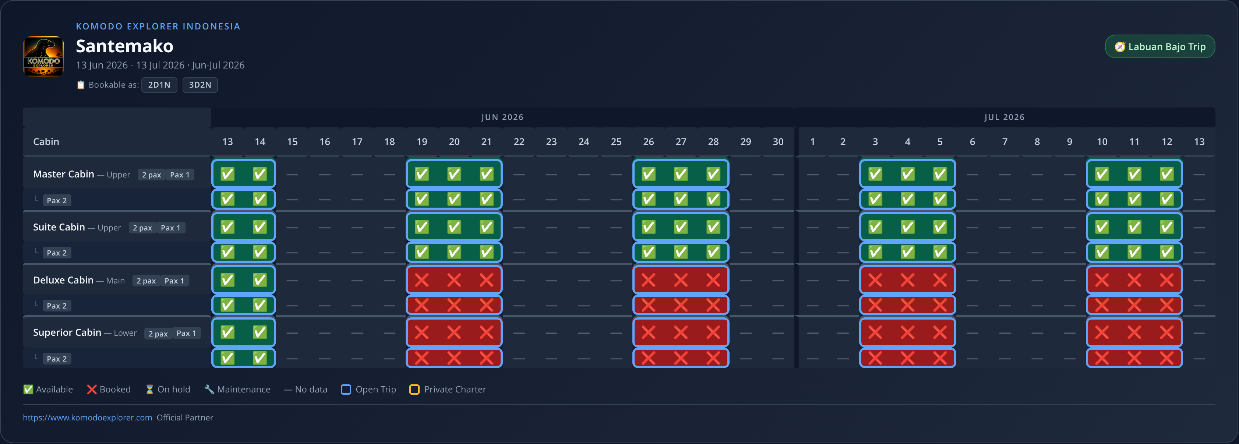The width and height of the screenshot is (1239, 444).
Task: Click Superior Cabin Pax 2 booked X on Jun 28
Action: coord(713,358)
